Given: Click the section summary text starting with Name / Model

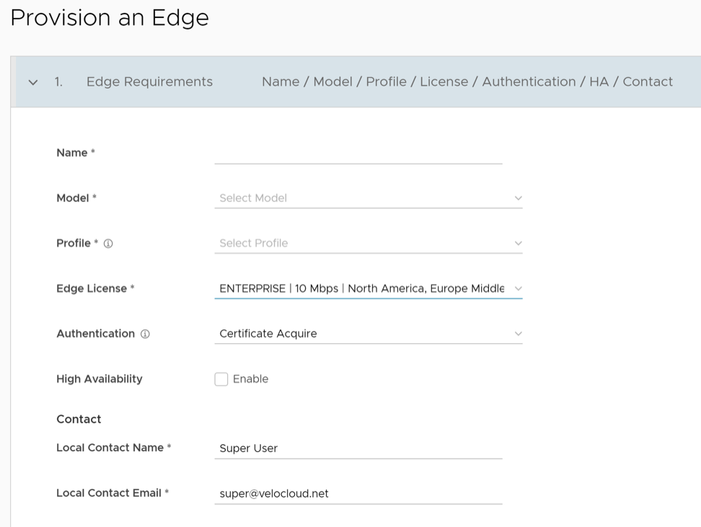Looking at the screenshot, I should pyautogui.click(x=467, y=82).
